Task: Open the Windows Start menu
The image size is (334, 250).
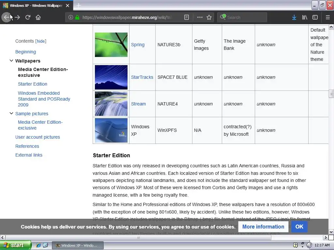Action: click(16, 245)
